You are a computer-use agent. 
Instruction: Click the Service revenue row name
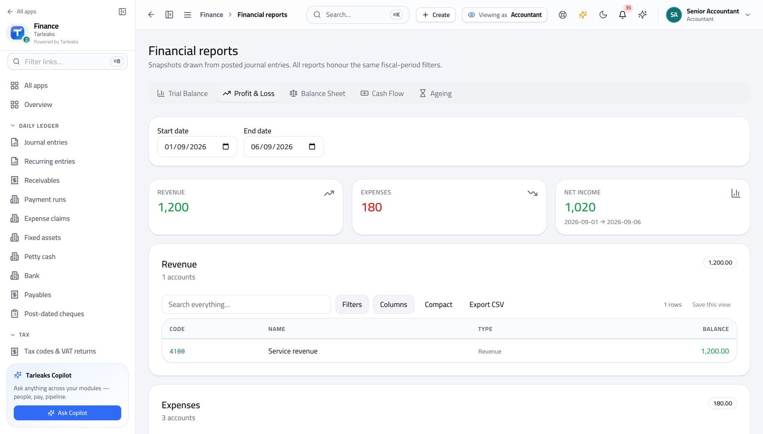(x=293, y=351)
